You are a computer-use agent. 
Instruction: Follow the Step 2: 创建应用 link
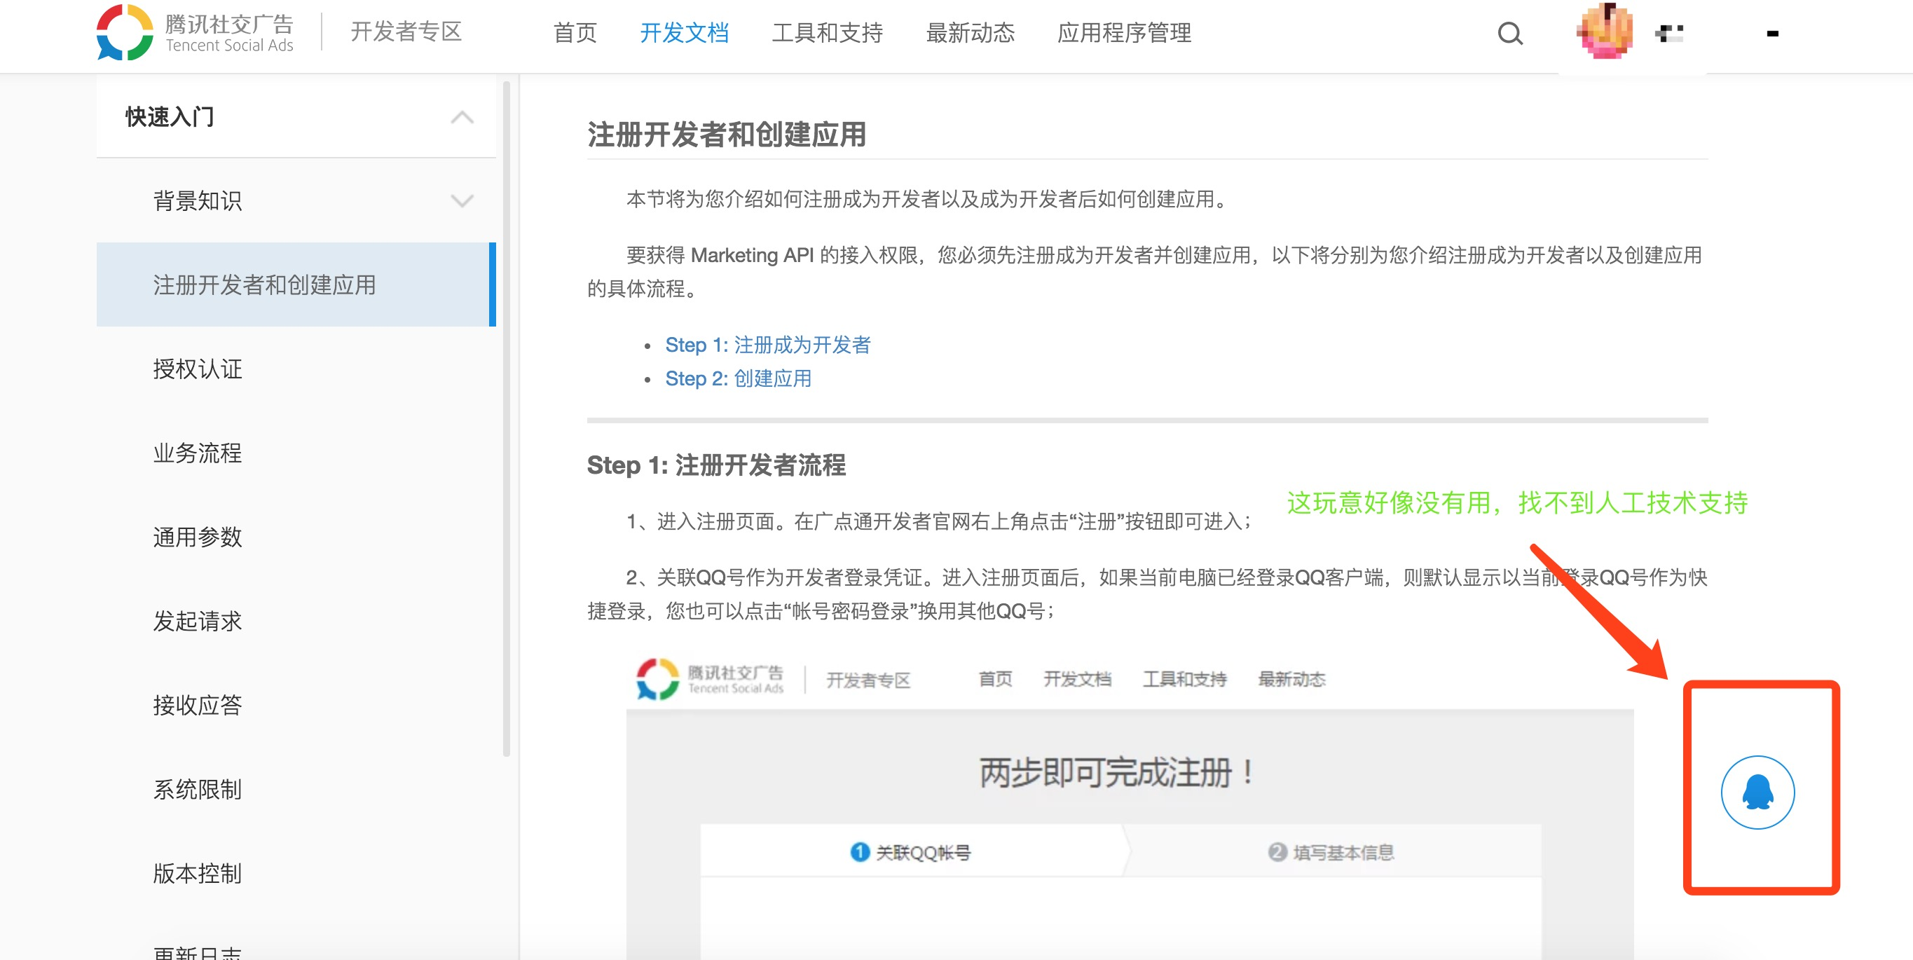737,378
